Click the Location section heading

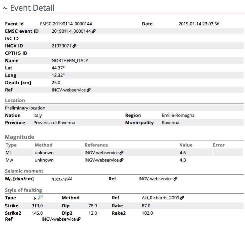tap(15, 100)
